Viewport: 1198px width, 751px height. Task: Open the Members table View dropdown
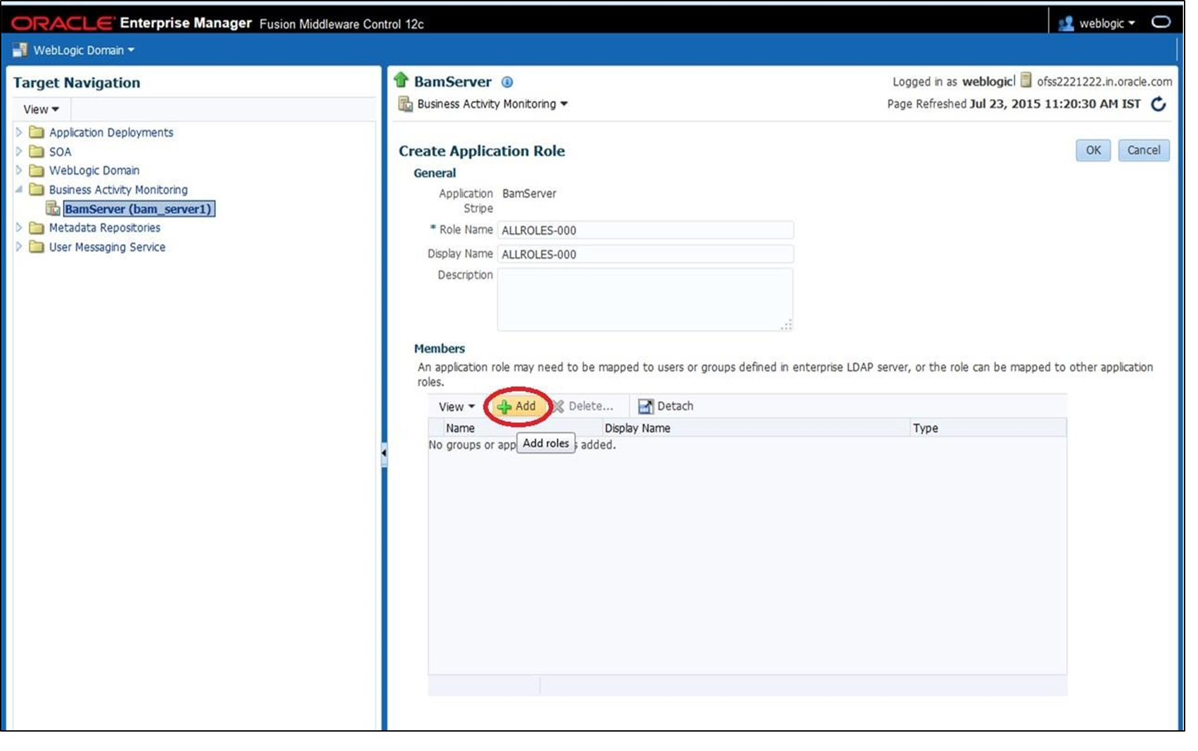coord(456,407)
